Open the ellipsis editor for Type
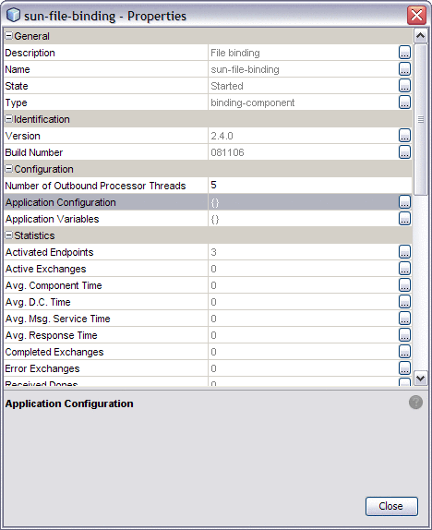 (404, 102)
